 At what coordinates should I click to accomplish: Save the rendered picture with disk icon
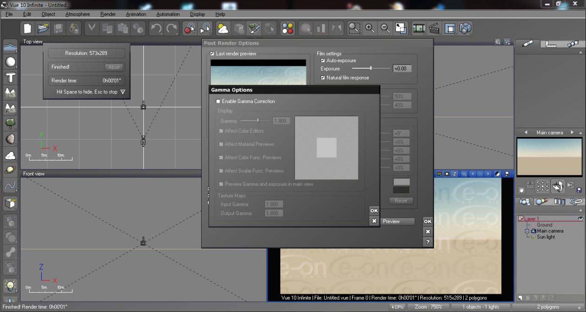click(x=507, y=174)
